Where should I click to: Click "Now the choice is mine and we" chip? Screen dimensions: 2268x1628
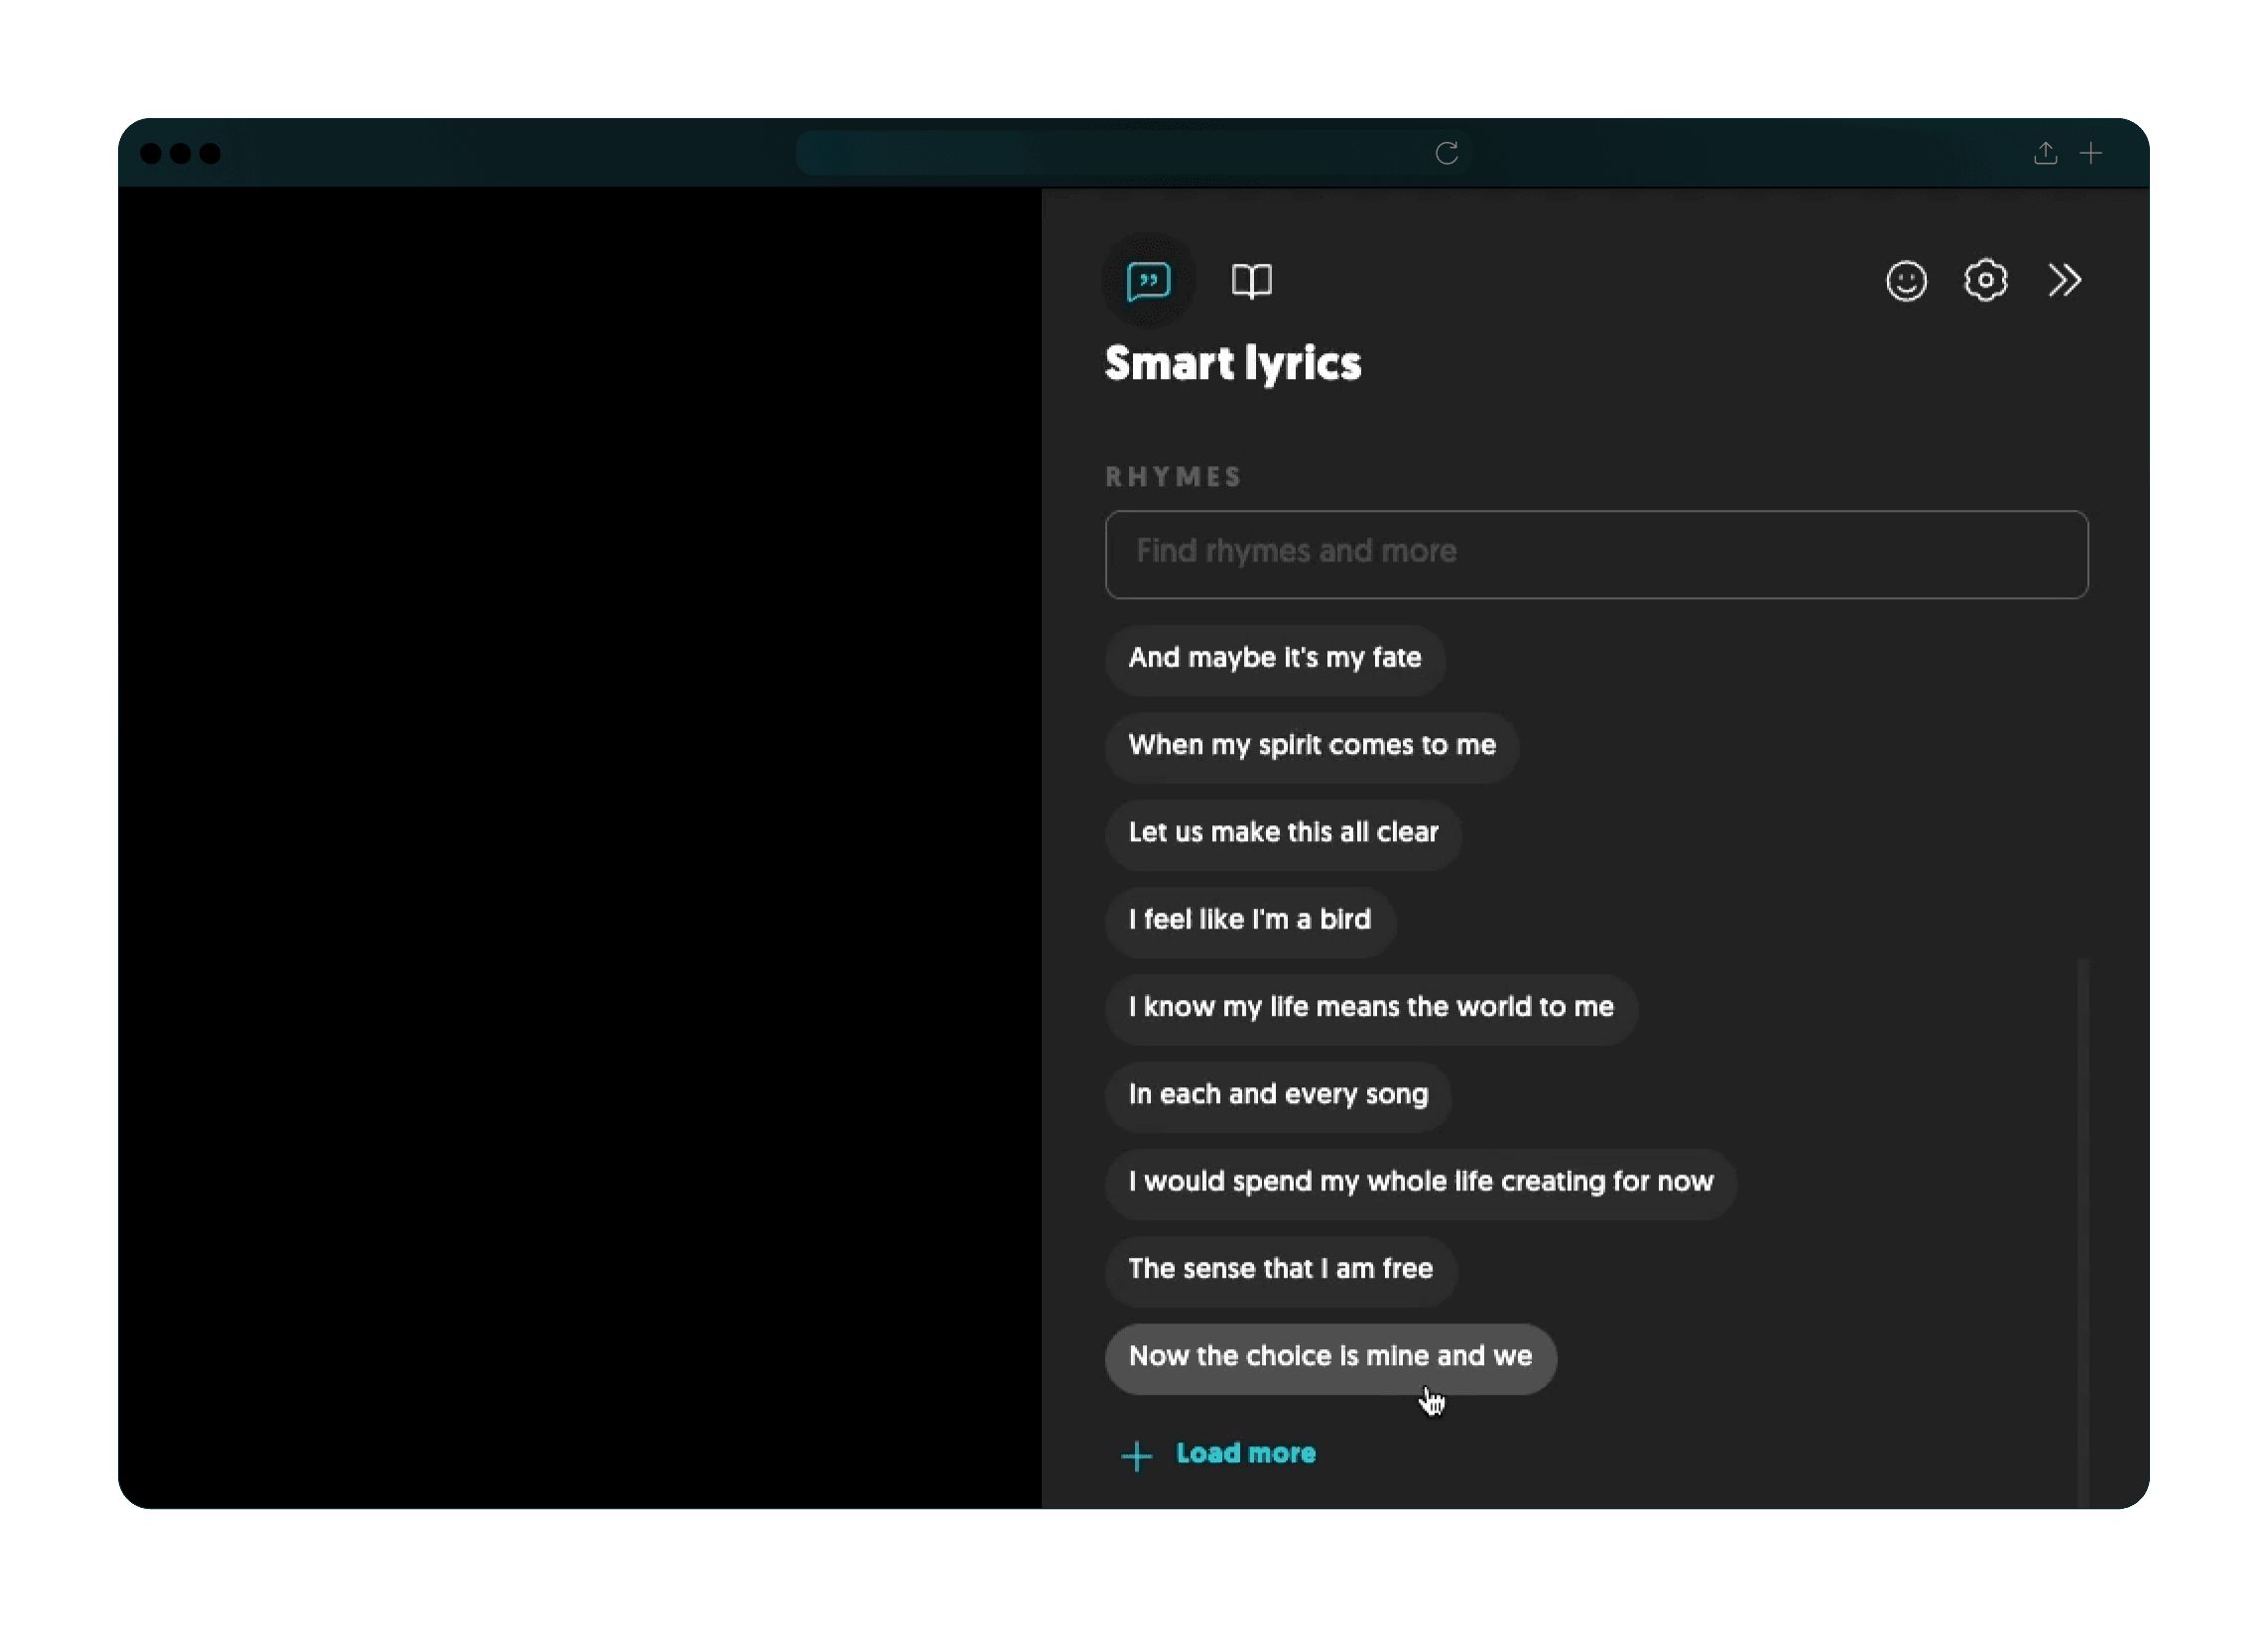pyautogui.click(x=1329, y=1357)
